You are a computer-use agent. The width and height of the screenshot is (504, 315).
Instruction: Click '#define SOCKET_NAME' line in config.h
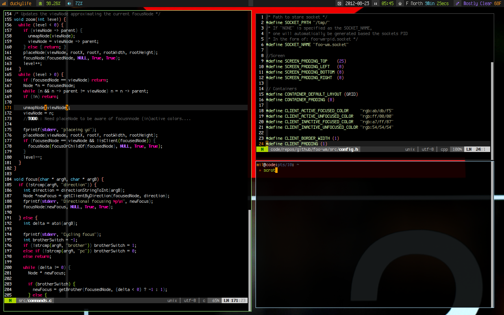pyautogui.click(x=308, y=44)
